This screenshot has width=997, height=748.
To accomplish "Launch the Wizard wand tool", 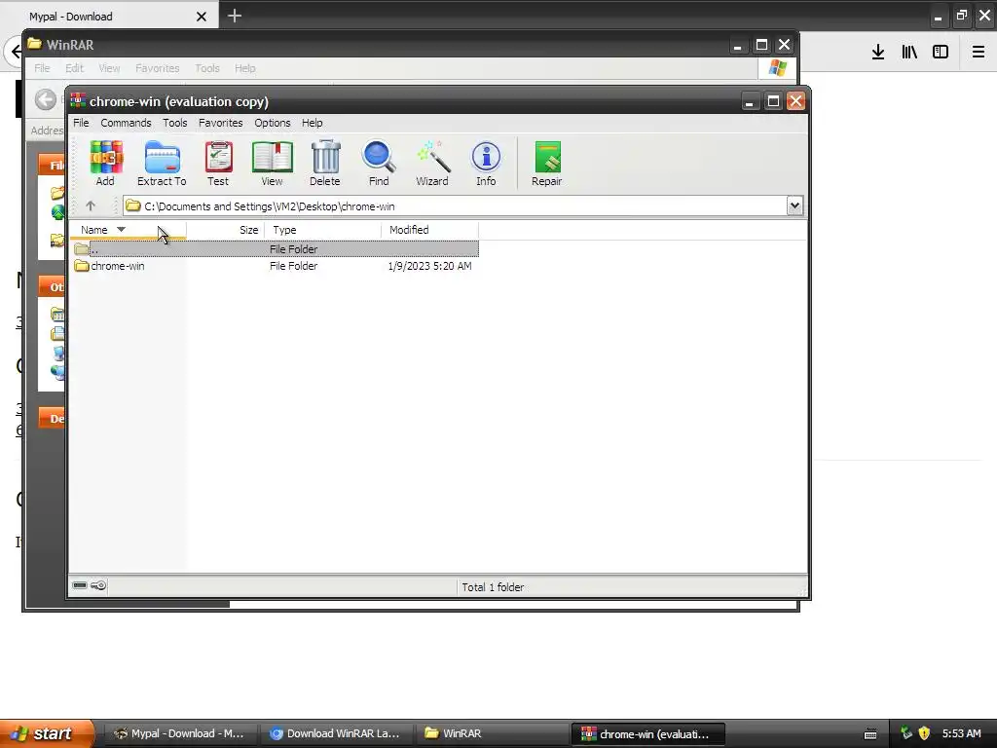I will 432,164.
